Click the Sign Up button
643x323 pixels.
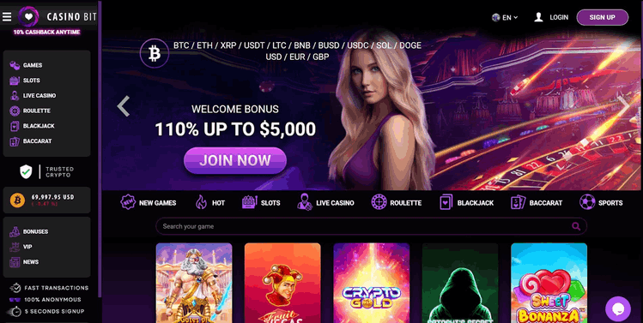[x=603, y=17]
